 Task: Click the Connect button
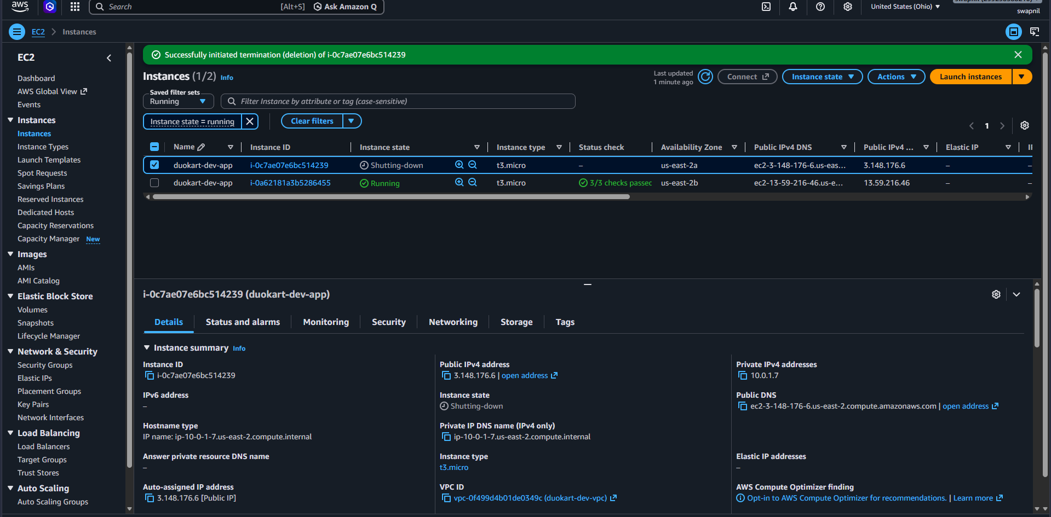(748, 77)
